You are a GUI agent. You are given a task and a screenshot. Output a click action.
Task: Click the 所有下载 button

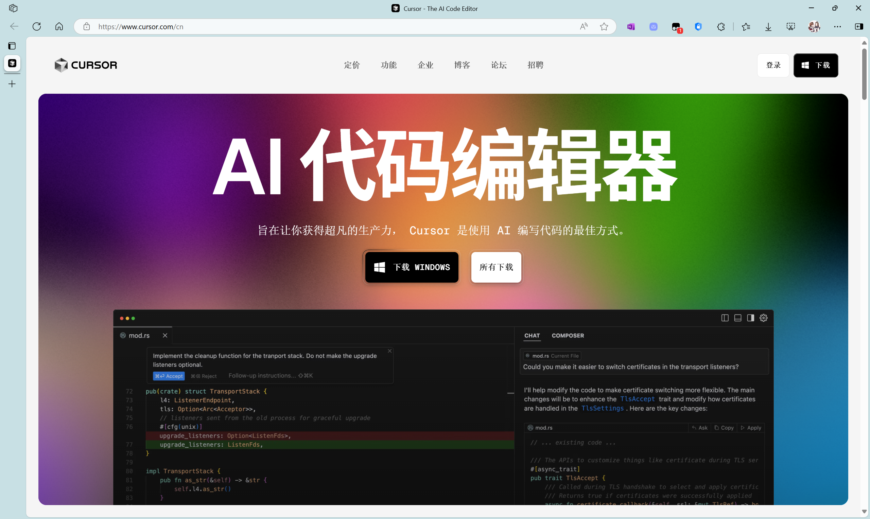pos(496,267)
